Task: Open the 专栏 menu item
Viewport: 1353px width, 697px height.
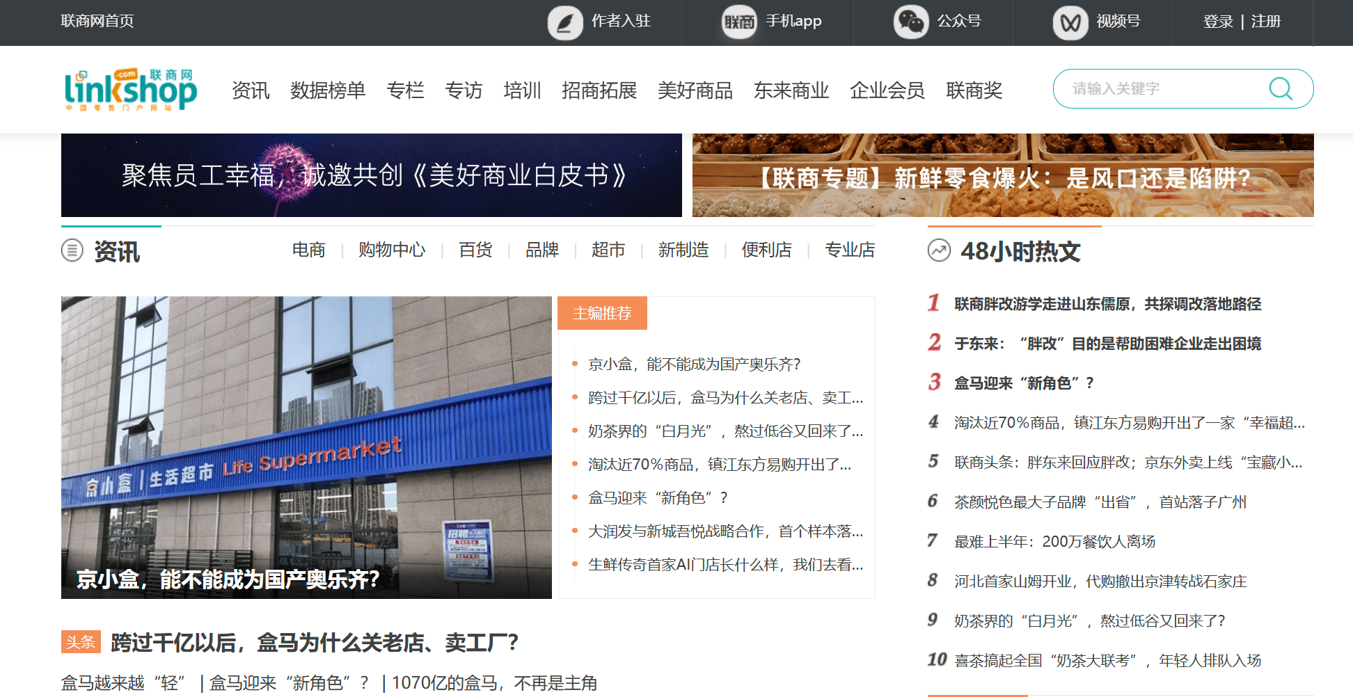Action: (405, 90)
